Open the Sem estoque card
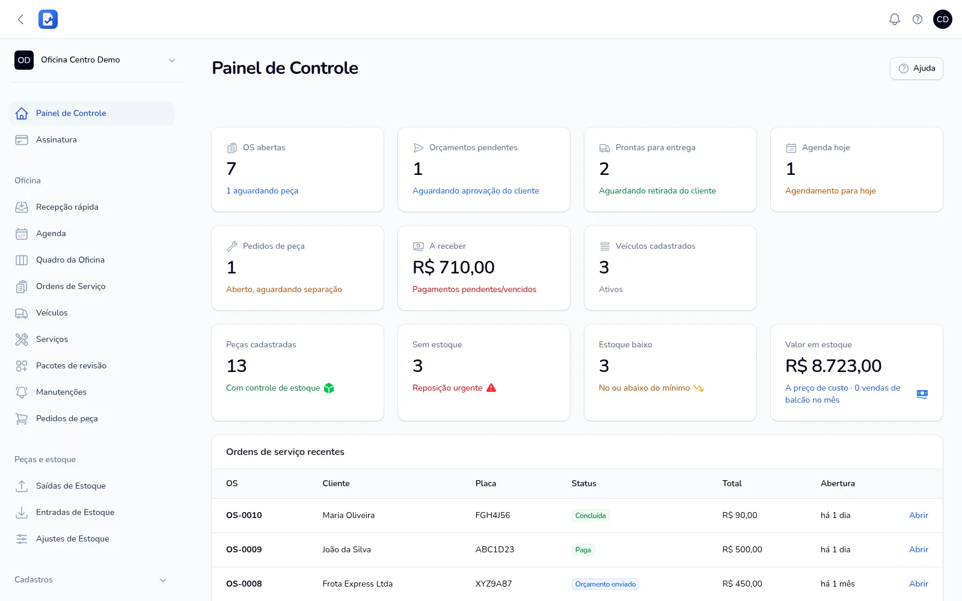Viewport: 962px width, 601px height. 484,373
